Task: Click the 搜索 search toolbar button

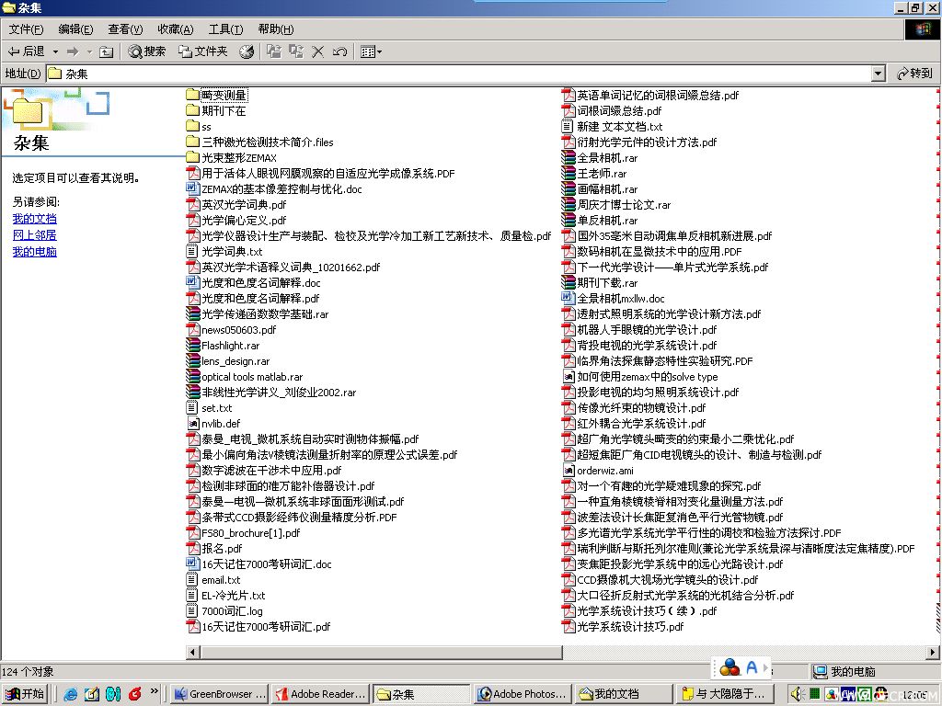Action: (x=146, y=51)
